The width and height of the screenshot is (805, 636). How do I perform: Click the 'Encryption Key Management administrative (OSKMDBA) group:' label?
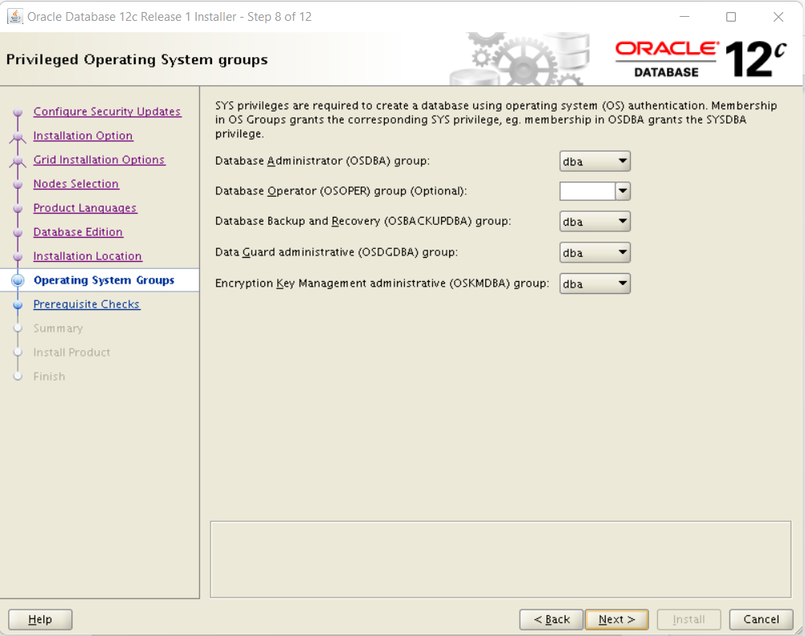coord(382,283)
